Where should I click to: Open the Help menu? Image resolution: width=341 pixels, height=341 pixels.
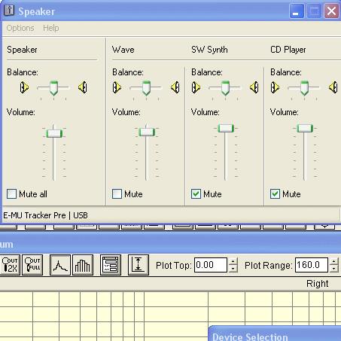[x=51, y=28]
